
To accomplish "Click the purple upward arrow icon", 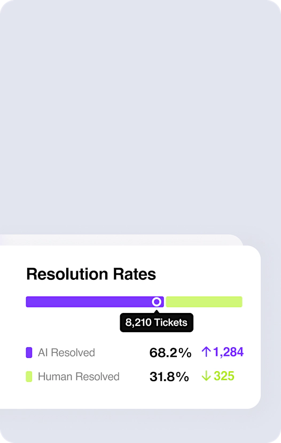I will pyautogui.click(x=206, y=352).
